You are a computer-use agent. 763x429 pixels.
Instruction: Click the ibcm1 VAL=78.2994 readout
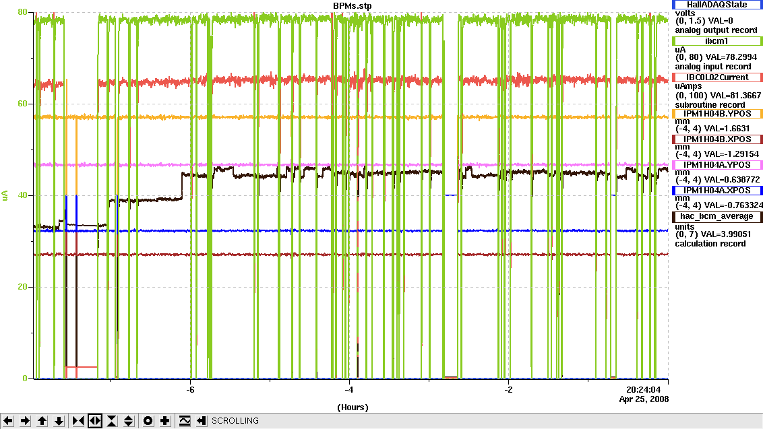coord(730,57)
